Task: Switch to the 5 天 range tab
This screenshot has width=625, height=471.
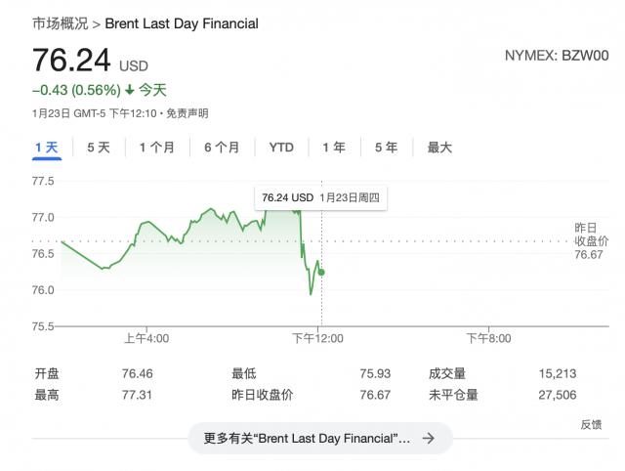Action: (99, 148)
